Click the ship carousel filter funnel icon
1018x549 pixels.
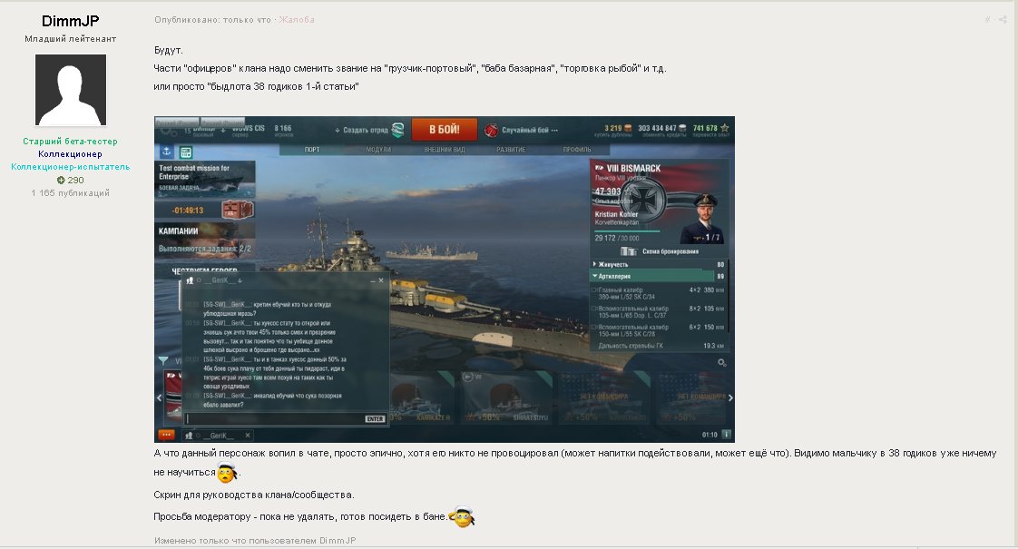click(x=163, y=360)
